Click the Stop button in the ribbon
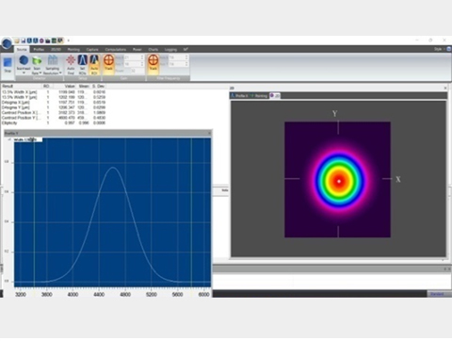The image size is (452, 341). (x=8, y=65)
